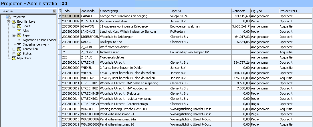Select 'Bouwcenter Waltmann' client cell
This screenshot has height=127, width=313.
pyautogui.click(x=201, y=26)
